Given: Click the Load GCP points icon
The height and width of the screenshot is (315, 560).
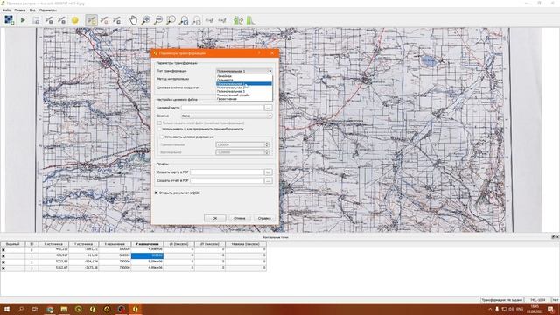Looking at the screenshot, I should (49, 20).
